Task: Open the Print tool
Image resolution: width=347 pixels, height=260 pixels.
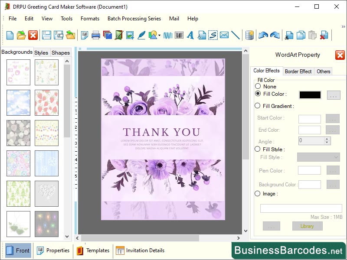Action: (x=95, y=35)
